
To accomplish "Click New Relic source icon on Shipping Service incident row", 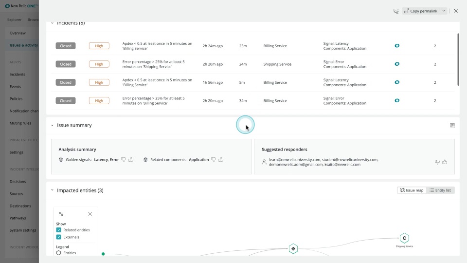I will (x=397, y=64).
